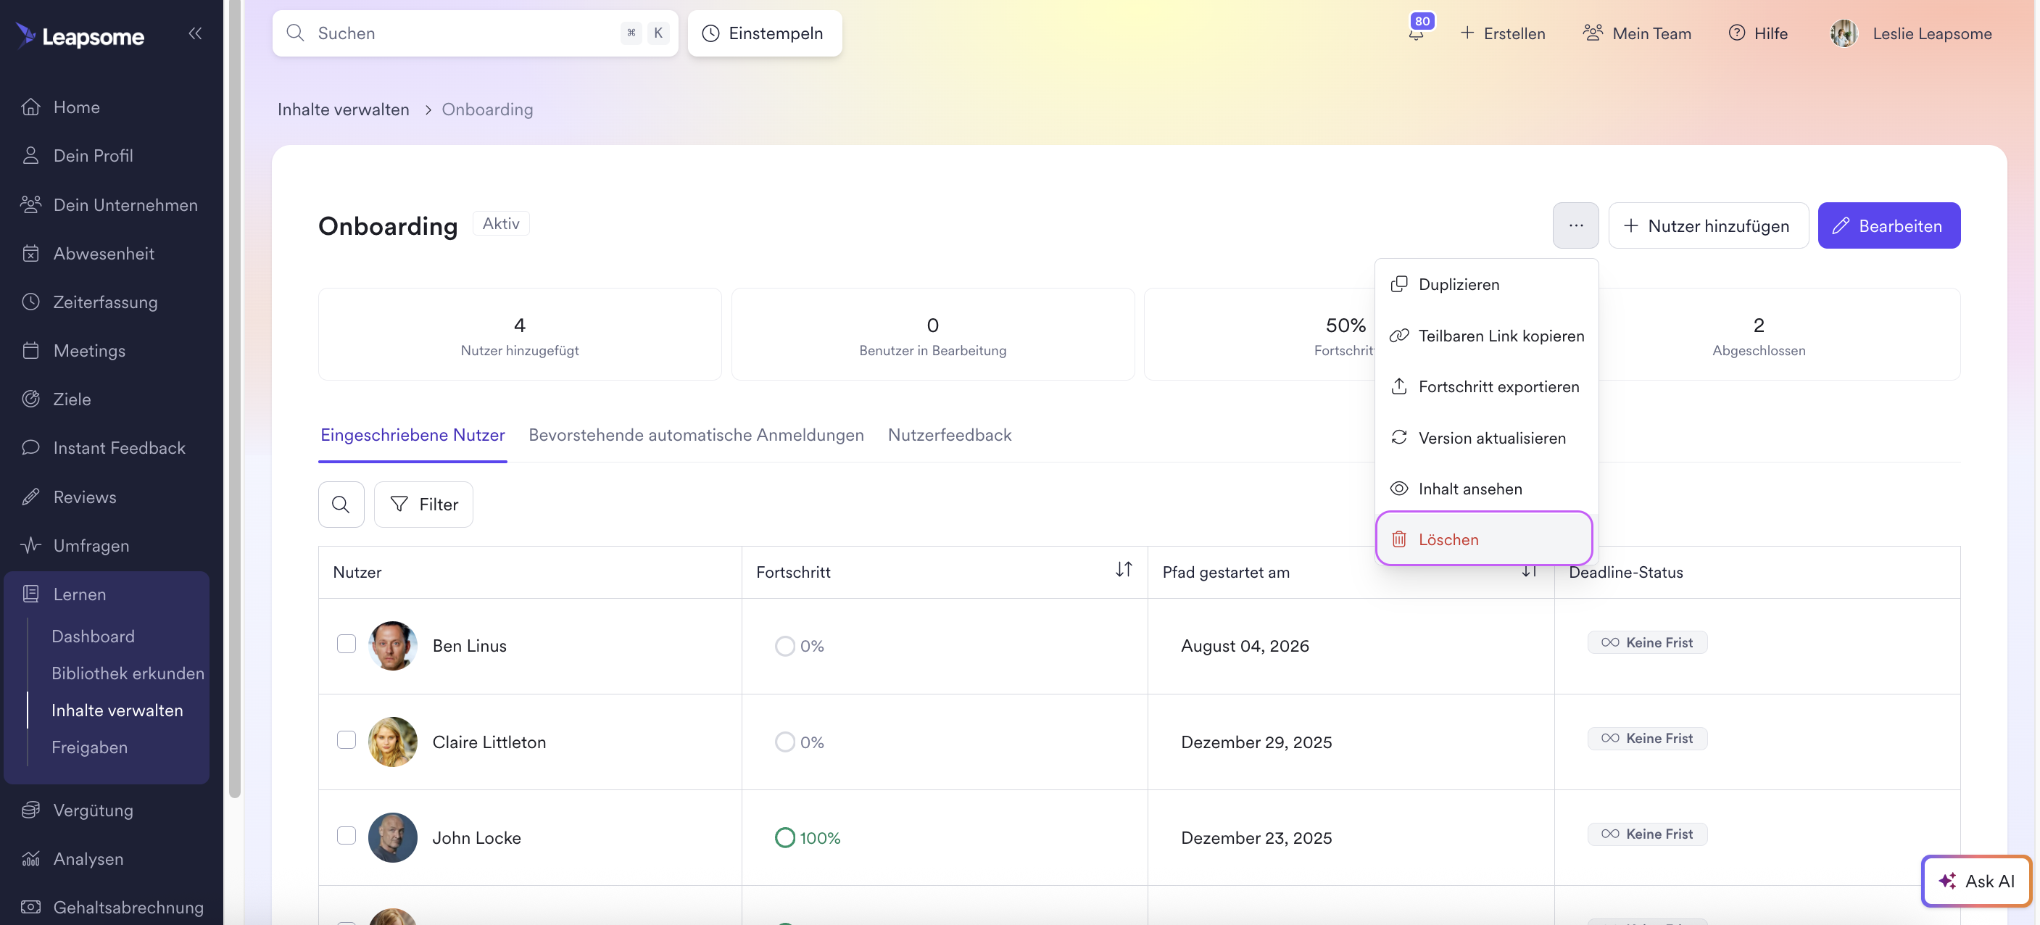2040x925 pixels.
Task: Choose Teilbaren Link kopieren menu entry
Action: [x=1485, y=336]
